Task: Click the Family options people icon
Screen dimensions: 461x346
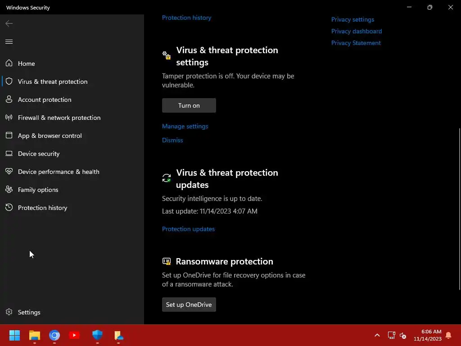Action: [x=9, y=190]
